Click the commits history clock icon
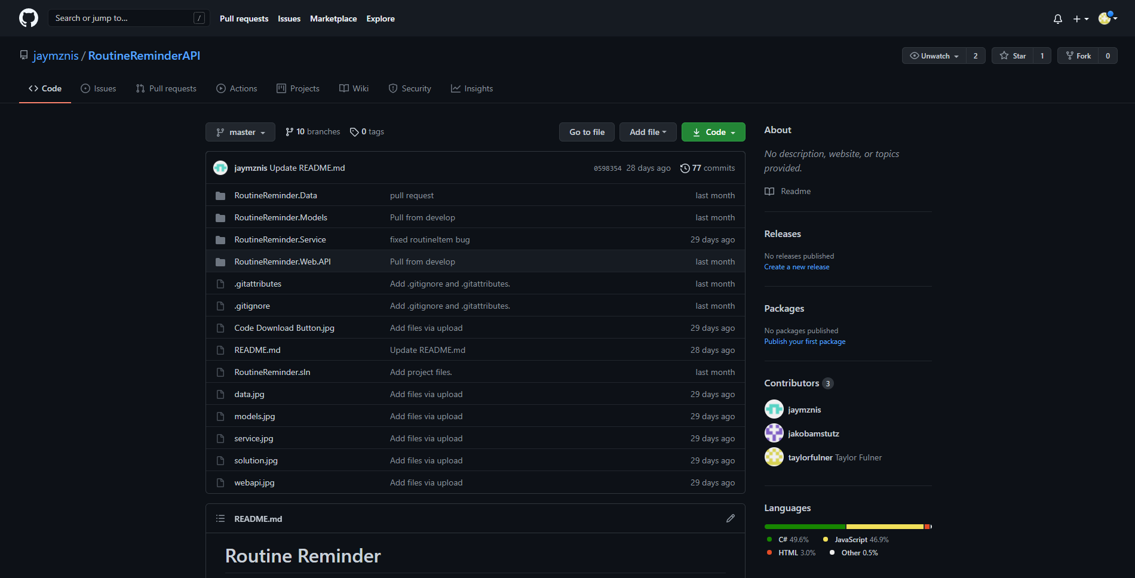The image size is (1135, 578). tap(685, 168)
